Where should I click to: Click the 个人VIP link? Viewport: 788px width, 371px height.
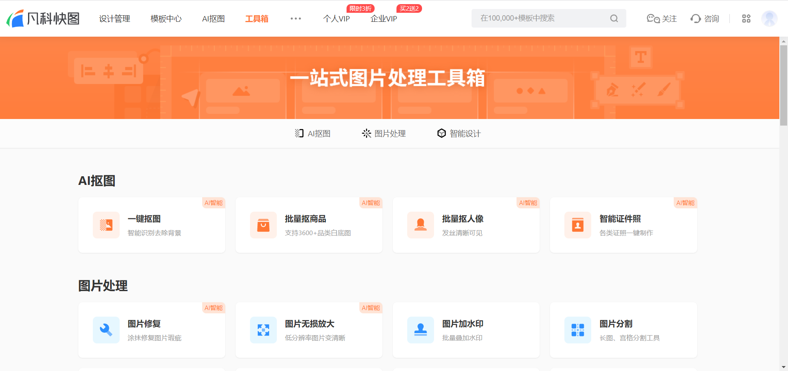[x=336, y=19]
